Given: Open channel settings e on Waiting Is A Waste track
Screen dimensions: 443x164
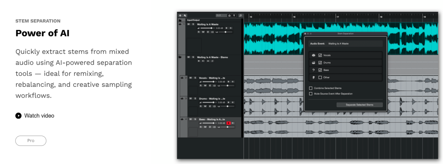Looking at the screenshot, I should tap(208, 32).
